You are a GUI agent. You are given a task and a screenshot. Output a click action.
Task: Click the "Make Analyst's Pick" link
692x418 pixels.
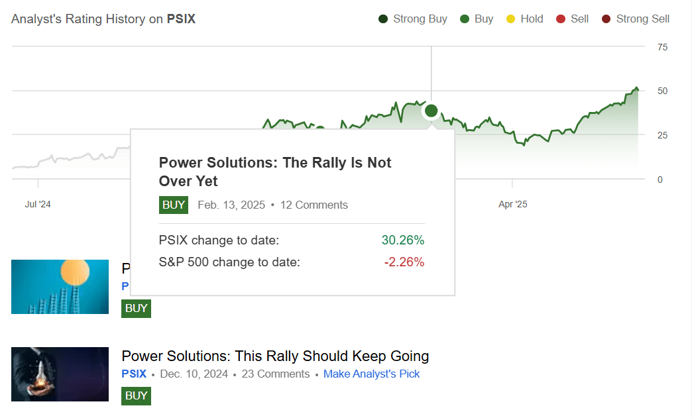(371, 374)
